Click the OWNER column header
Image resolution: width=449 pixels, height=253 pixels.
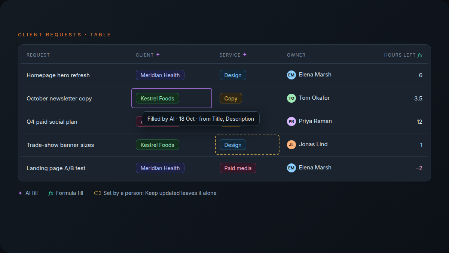click(296, 55)
